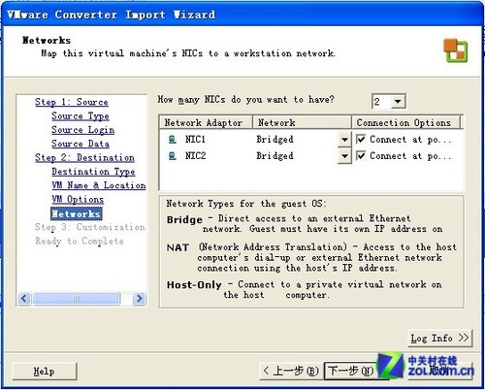Image resolution: width=485 pixels, height=390 pixels.
Task: Open the Source Login step
Action: [x=82, y=130]
